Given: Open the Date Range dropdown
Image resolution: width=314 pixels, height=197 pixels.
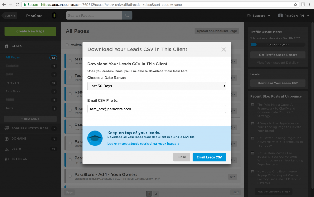Looking at the screenshot, I should [157, 86].
